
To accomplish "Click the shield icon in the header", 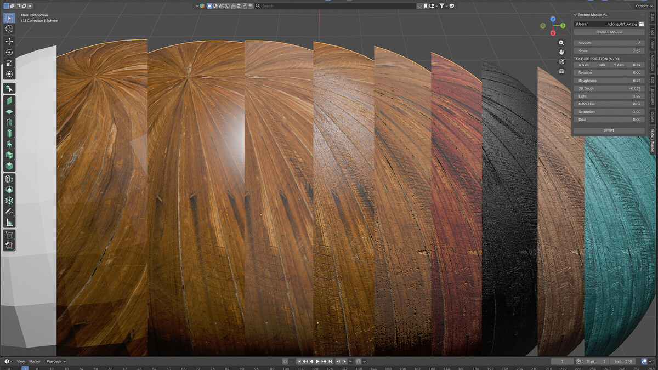I will (452, 6).
